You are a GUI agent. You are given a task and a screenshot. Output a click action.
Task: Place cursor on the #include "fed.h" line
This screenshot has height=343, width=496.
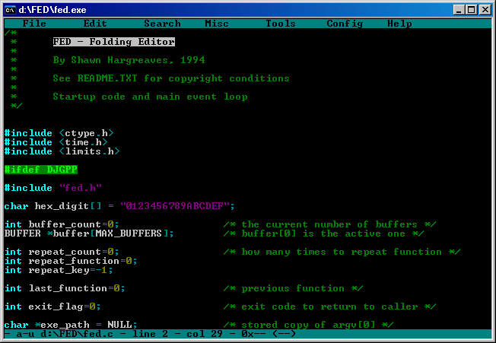point(52,188)
